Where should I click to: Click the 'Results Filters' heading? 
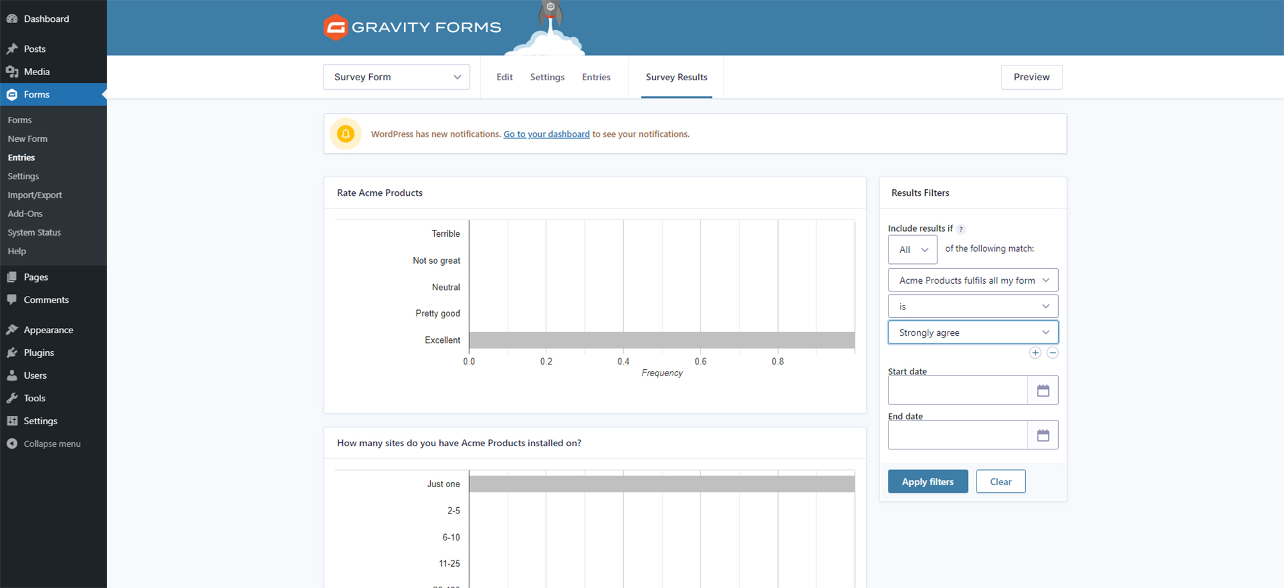920,193
